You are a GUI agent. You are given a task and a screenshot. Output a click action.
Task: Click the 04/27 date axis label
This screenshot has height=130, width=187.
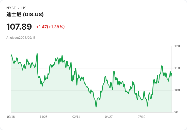pyautogui.click(x=109, y=117)
